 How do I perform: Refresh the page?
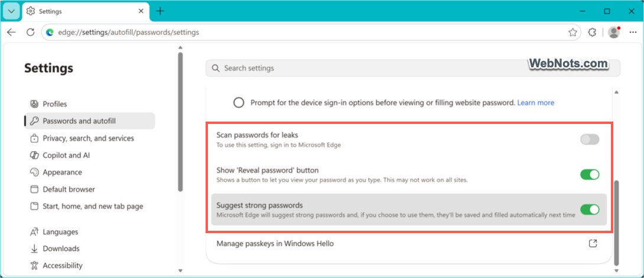[x=30, y=32]
